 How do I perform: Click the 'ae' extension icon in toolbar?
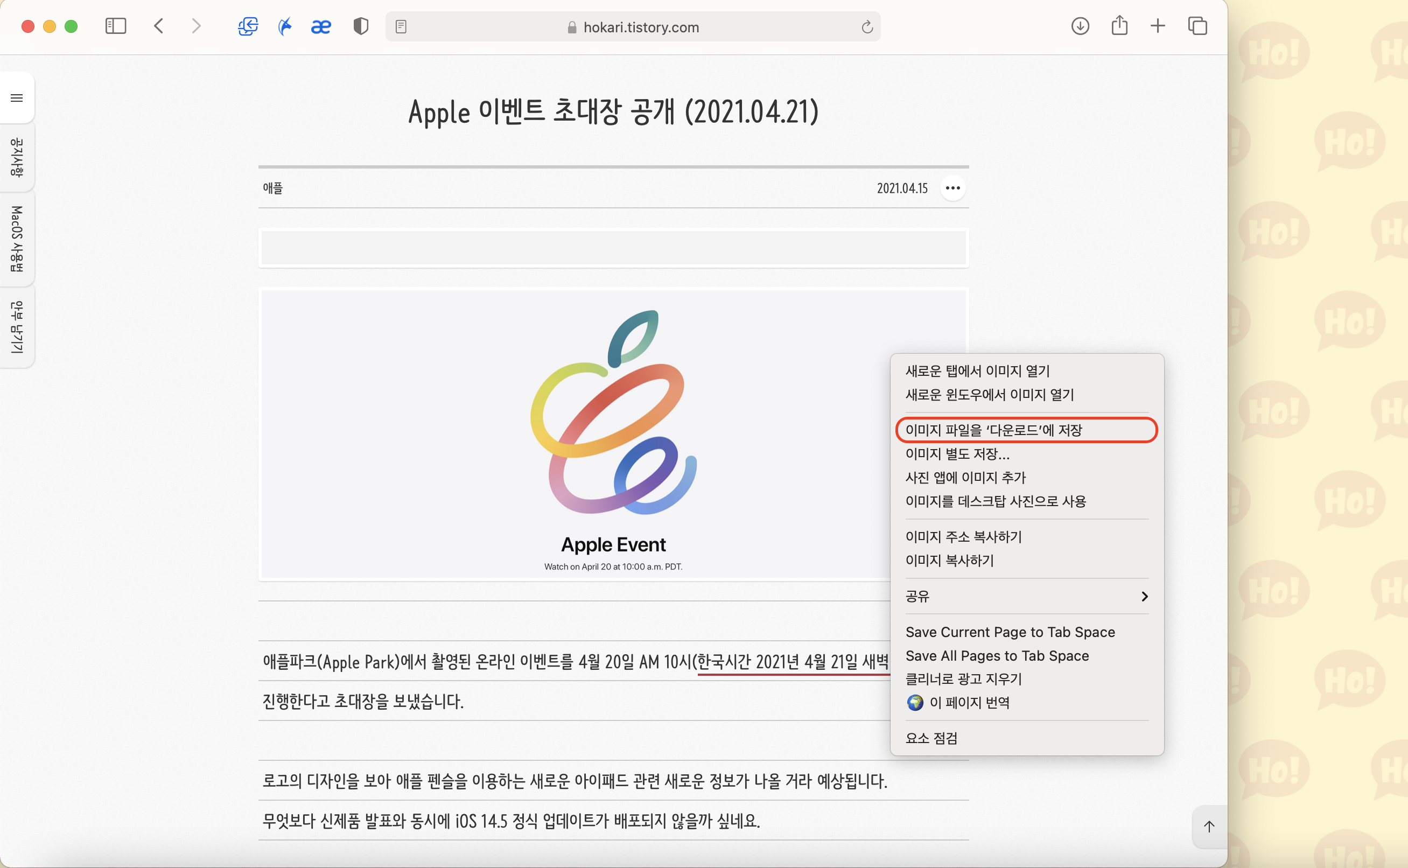321,26
